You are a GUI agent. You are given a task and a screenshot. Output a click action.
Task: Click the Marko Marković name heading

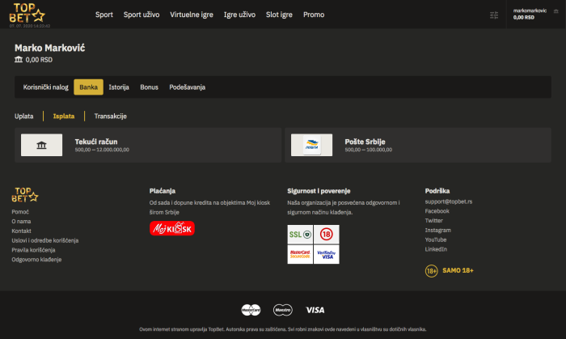coord(50,48)
